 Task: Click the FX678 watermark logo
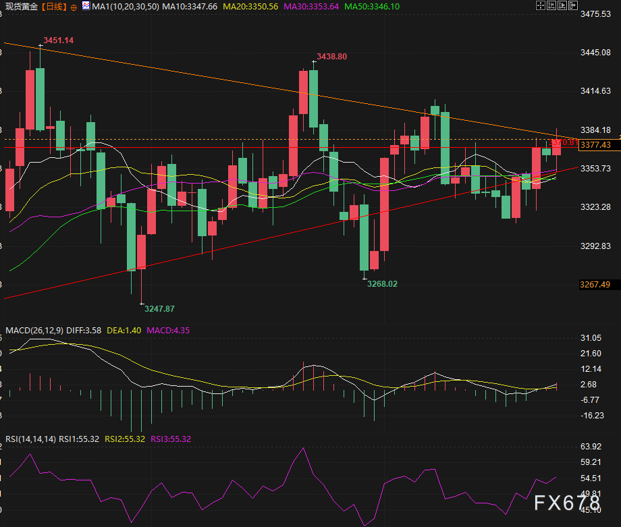click(566, 503)
